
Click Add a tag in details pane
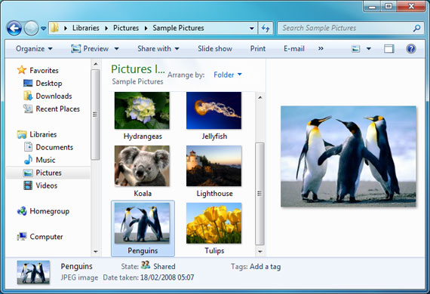tap(266, 267)
